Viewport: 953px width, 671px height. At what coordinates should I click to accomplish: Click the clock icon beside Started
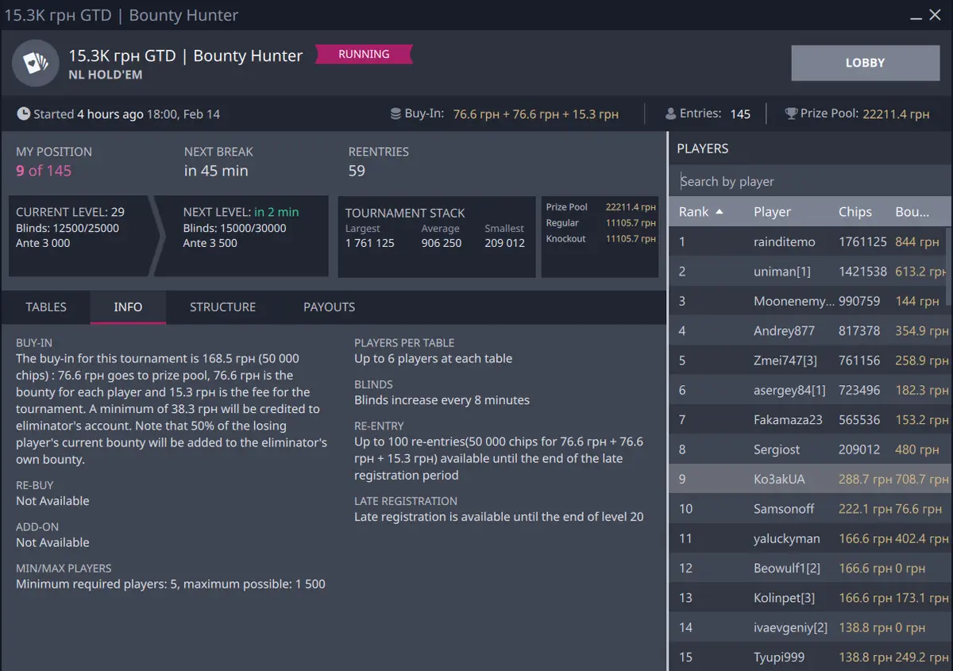pyautogui.click(x=24, y=114)
